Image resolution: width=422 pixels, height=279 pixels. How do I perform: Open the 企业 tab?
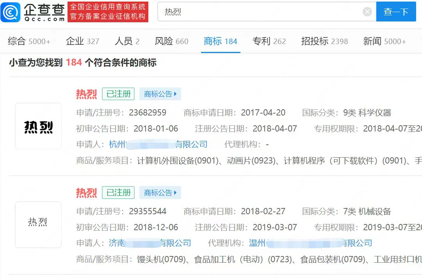82,41
